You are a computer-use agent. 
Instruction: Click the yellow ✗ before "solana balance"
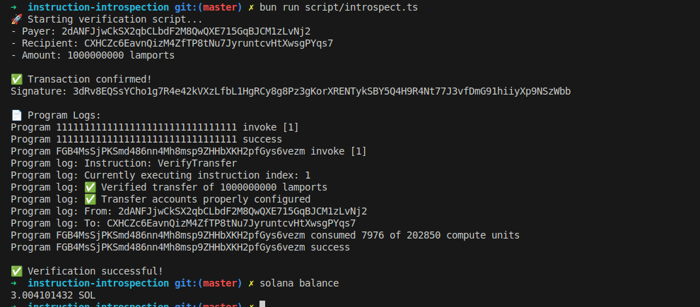[x=251, y=283]
